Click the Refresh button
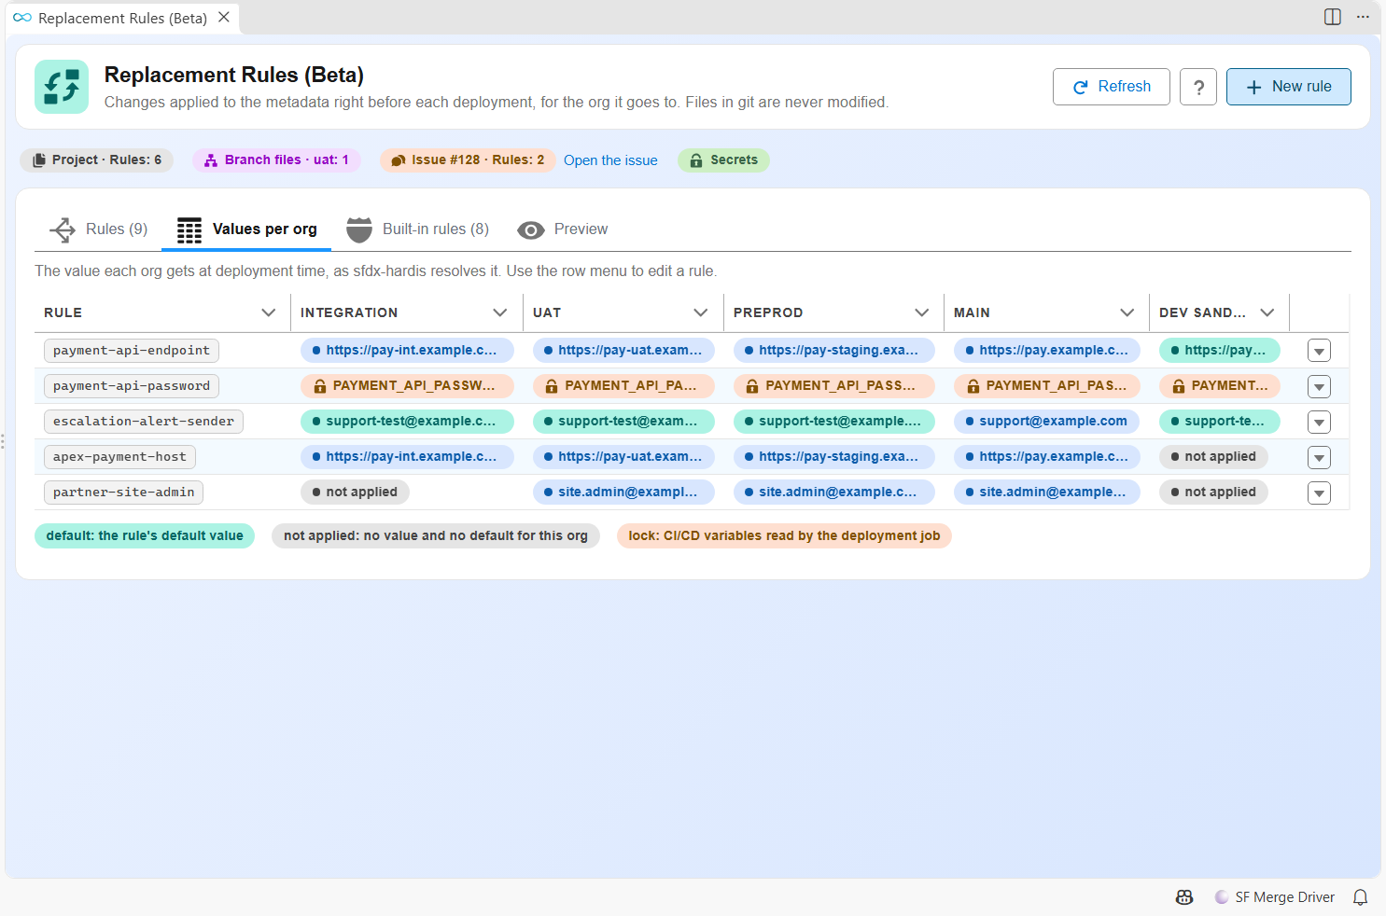 tap(1112, 87)
